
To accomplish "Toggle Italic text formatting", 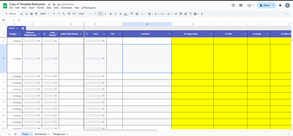I will pos(116,14).
